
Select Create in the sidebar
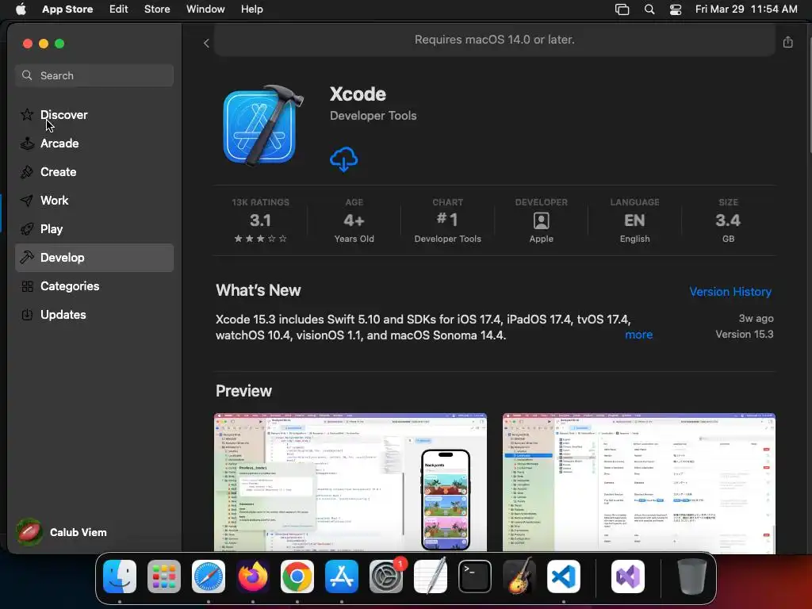(94, 172)
